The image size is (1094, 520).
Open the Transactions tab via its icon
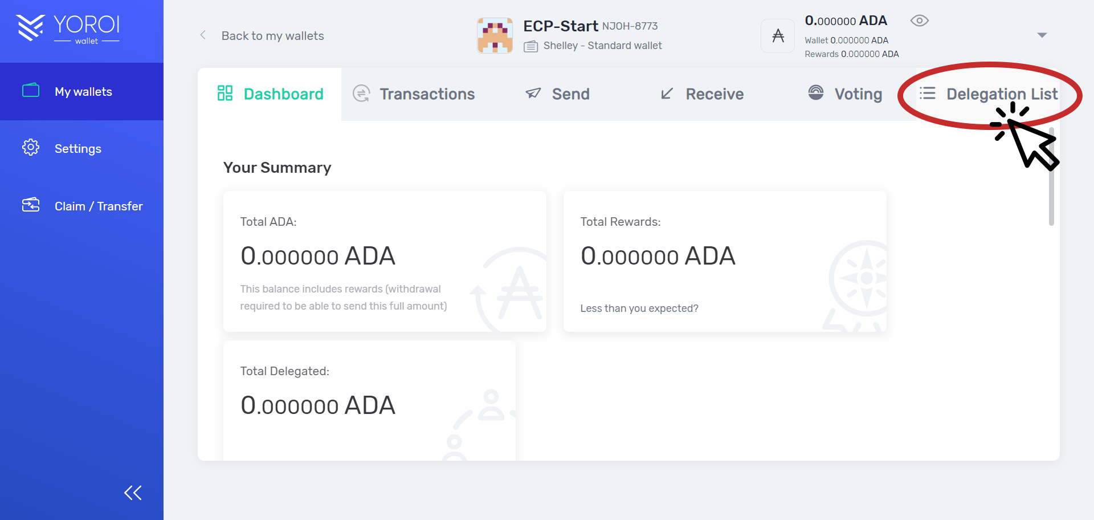pyautogui.click(x=361, y=93)
